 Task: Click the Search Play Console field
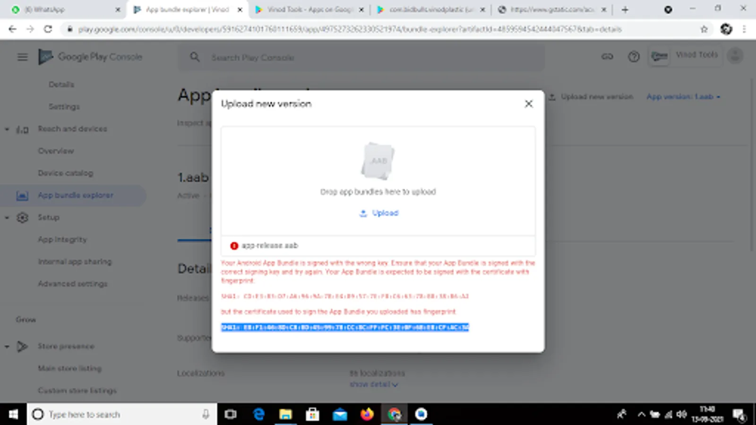[361, 57]
